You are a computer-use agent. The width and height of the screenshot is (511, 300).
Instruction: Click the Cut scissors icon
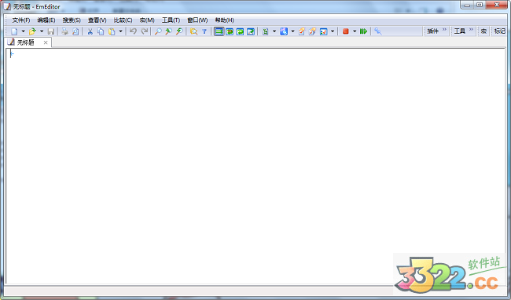click(90, 31)
